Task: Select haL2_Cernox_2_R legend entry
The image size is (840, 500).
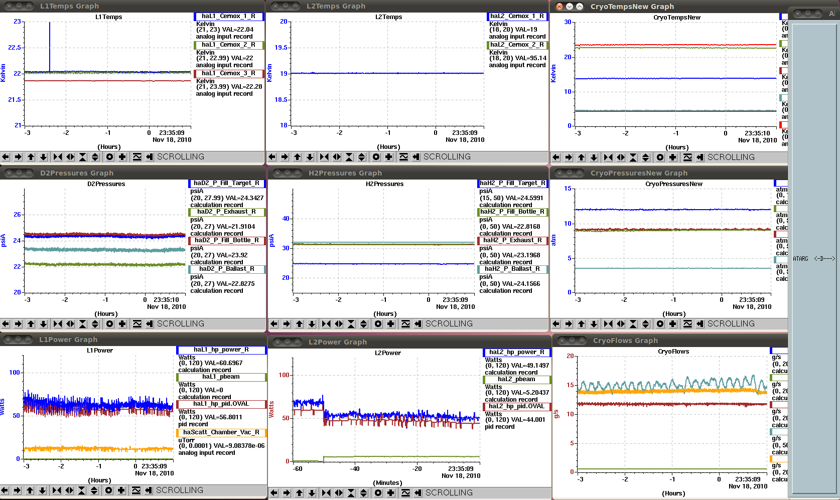Action: tap(517, 45)
